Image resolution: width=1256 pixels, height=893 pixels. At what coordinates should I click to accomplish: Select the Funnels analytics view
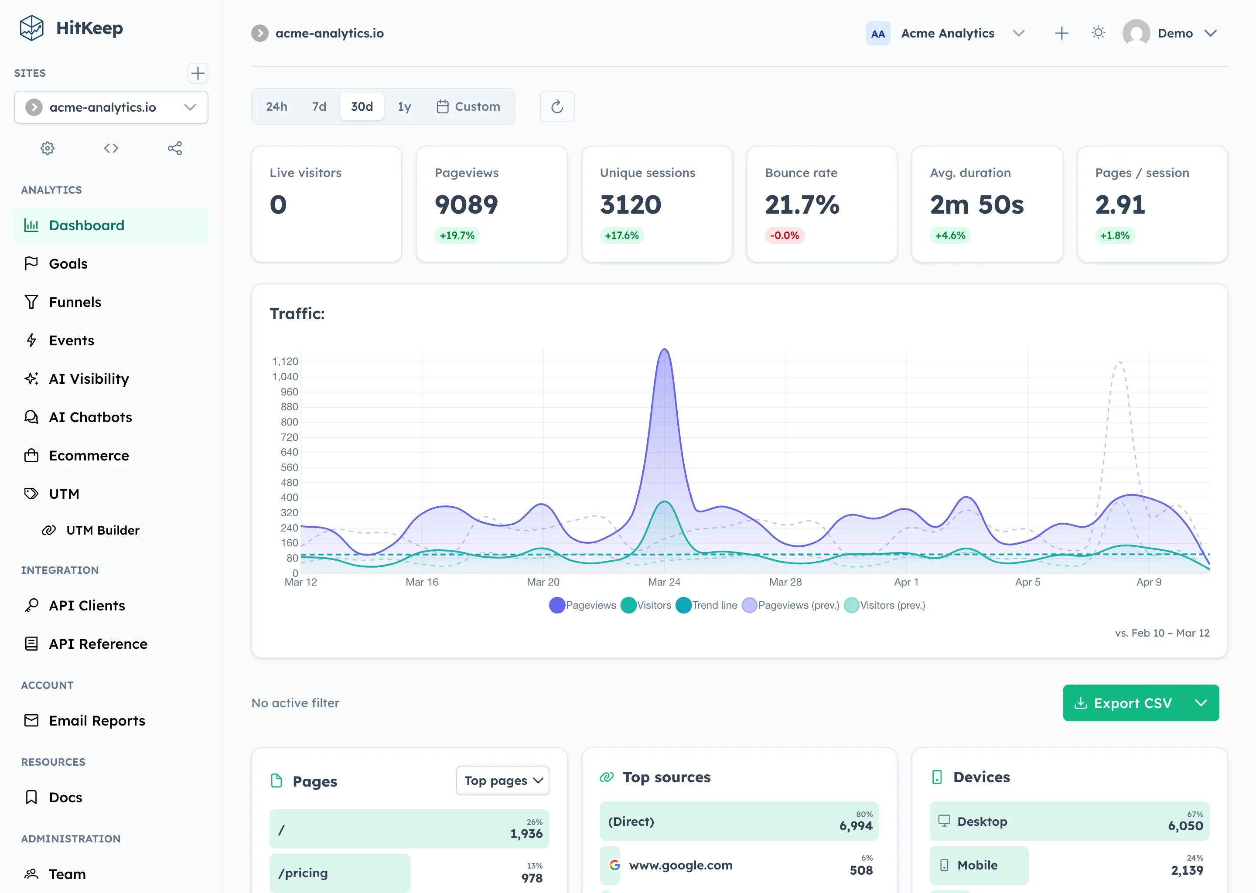75,302
